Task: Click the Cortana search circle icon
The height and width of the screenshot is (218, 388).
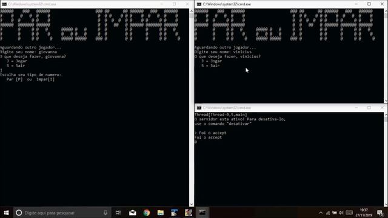Action: tap(19, 213)
